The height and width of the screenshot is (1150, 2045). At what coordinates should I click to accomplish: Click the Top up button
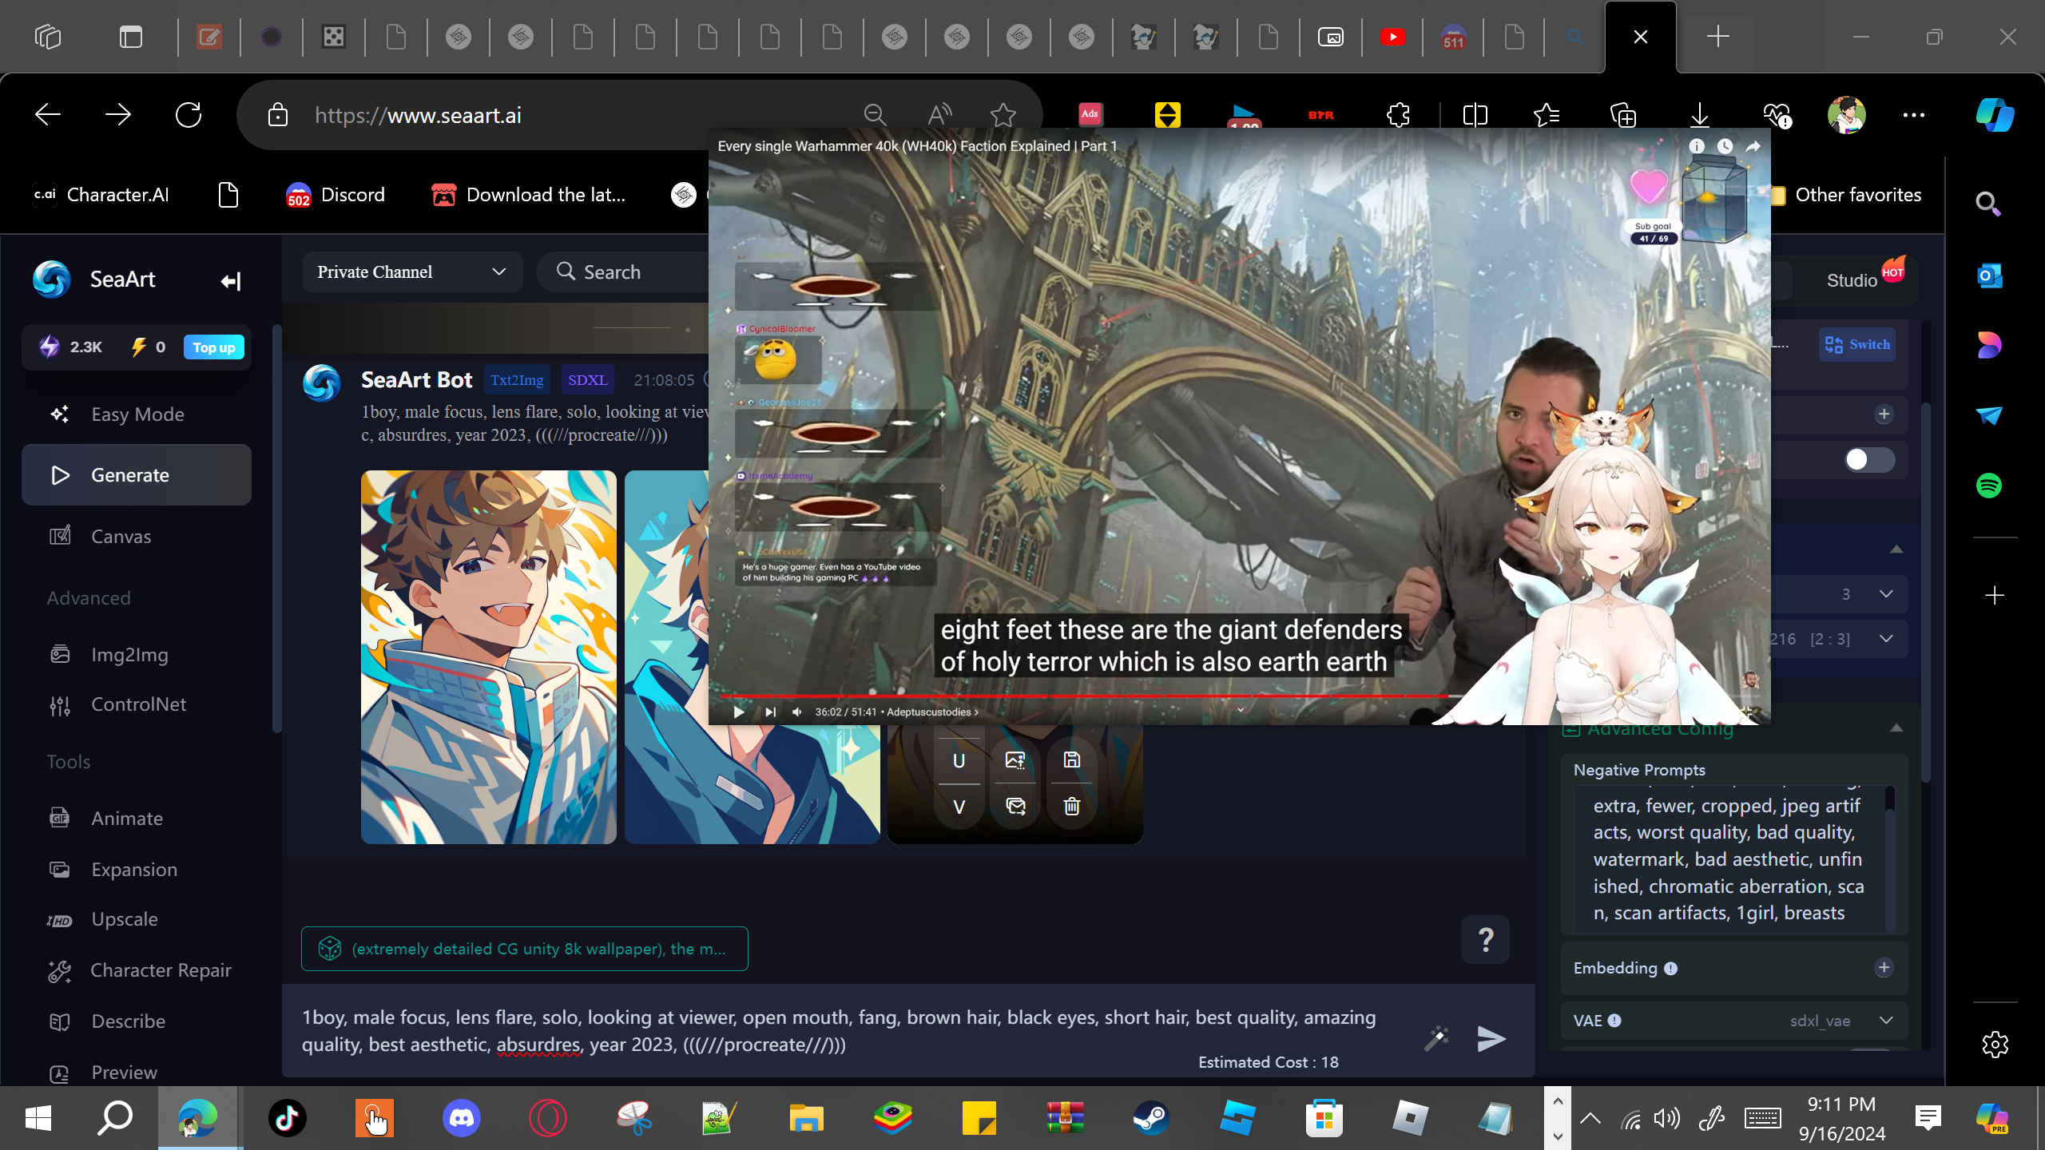[214, 347]
